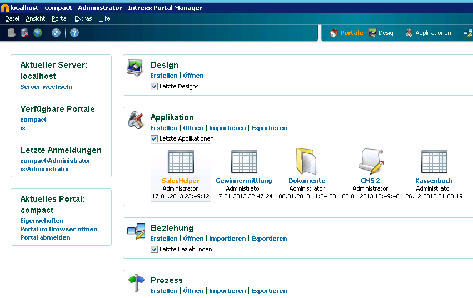473x298 pixels.
Task: Open the CMS 2 name link
Action: point(370,181)
